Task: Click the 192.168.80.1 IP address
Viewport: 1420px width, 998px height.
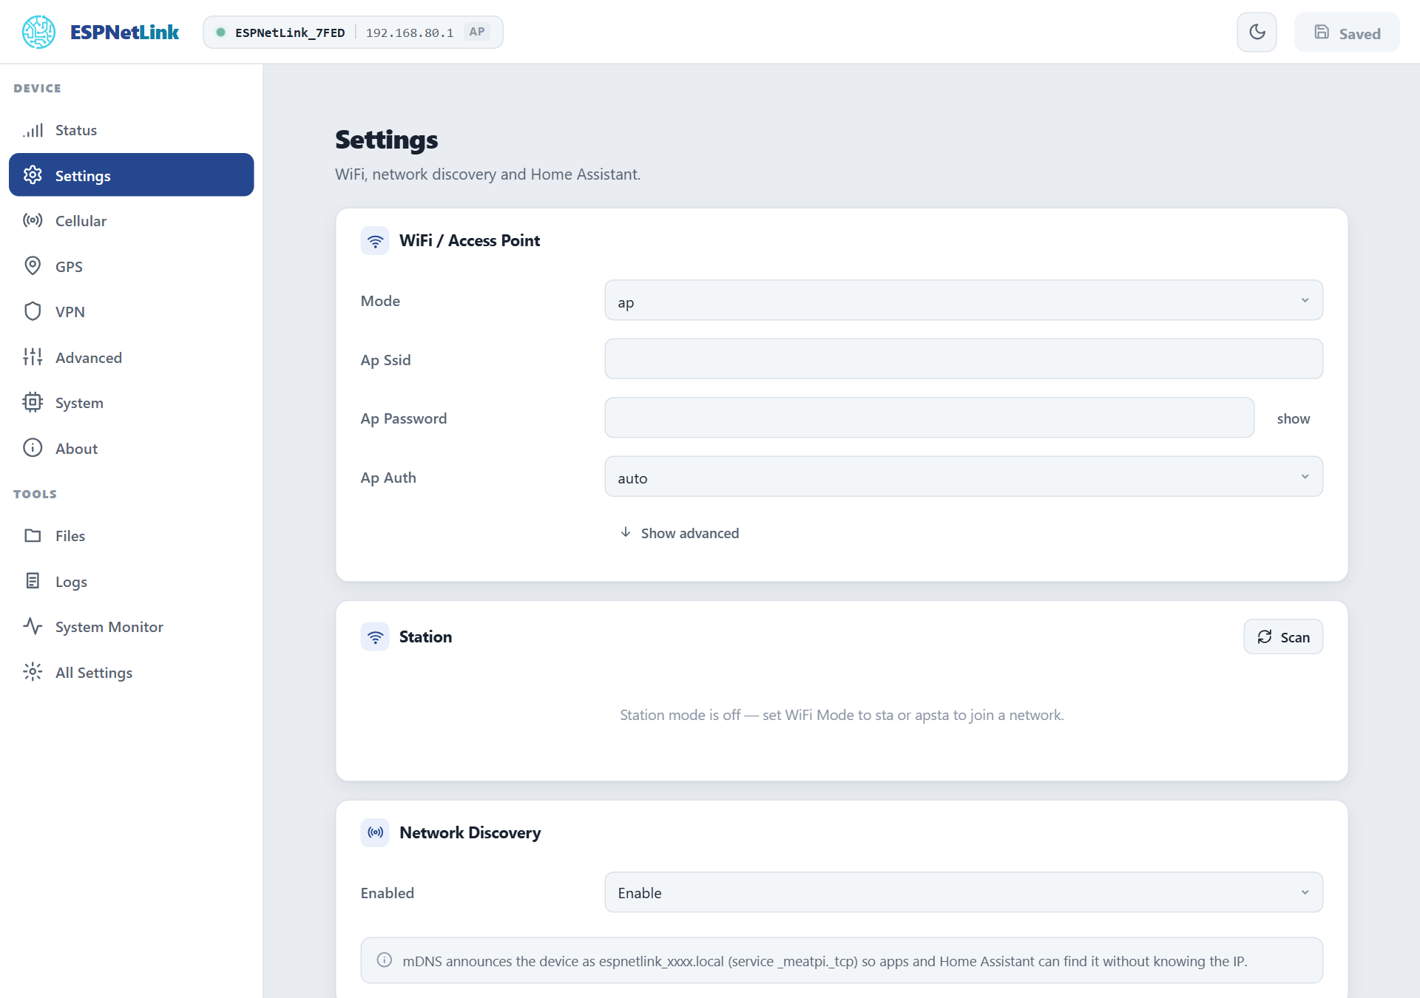Action: 410,33
